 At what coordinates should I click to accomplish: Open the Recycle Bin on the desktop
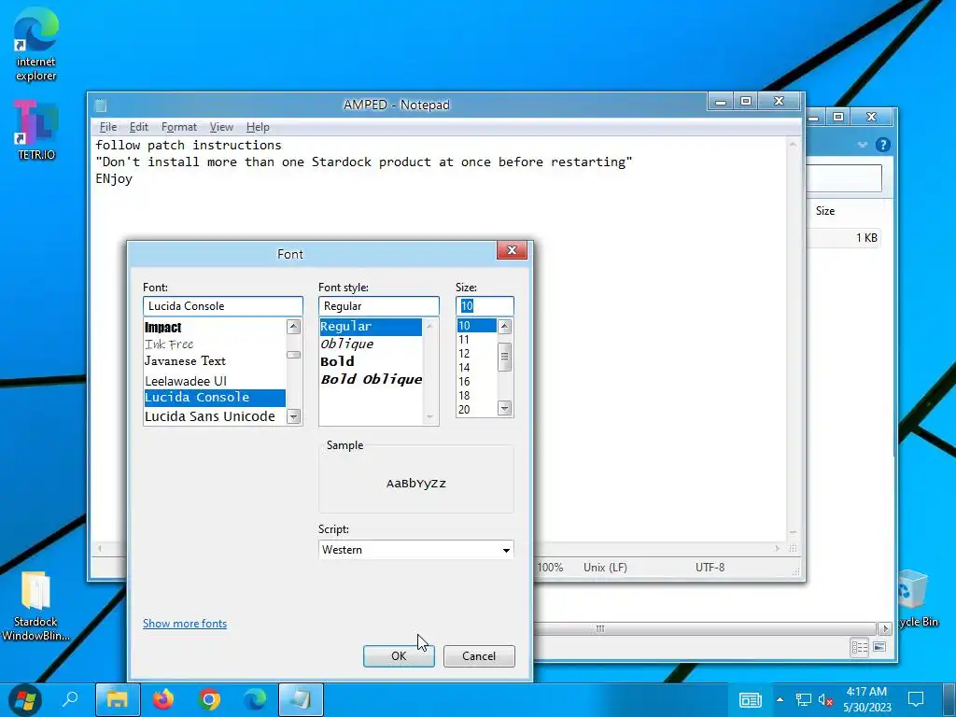pos(916,598)
